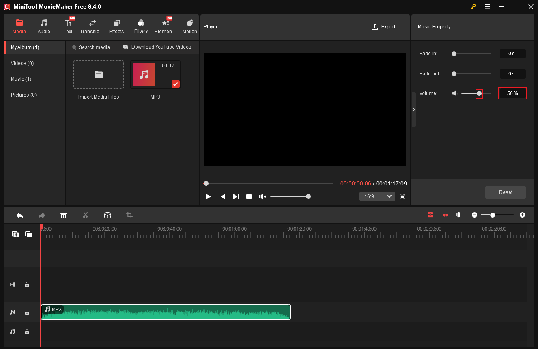Click the Reset button in Music Property
The image size is (538, 349).
505,192
